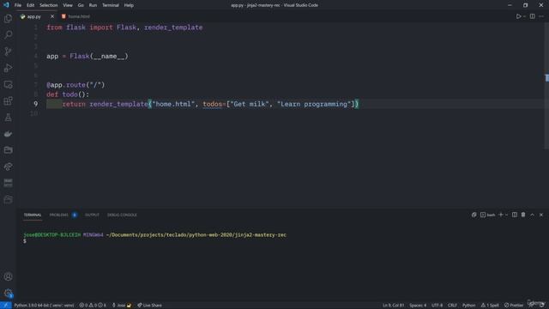Click the editor vertical scrollbar
This screenshot has height=309, width=549.
(x=546, y=85)
